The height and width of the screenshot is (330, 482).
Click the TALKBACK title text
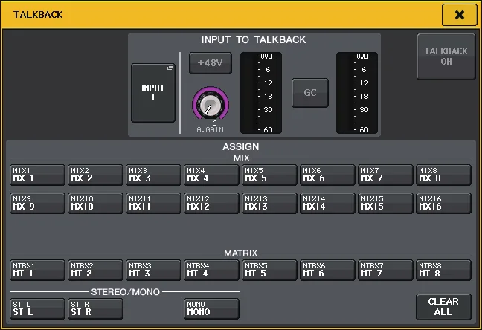pyautogui.click(x=38, y=14)
